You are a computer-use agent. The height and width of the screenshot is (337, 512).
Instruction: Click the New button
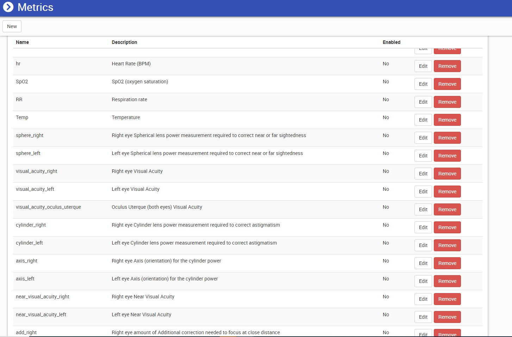coord(12,26)
